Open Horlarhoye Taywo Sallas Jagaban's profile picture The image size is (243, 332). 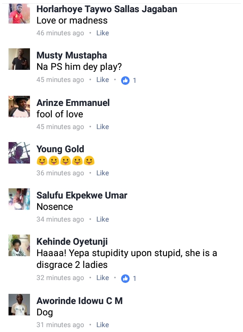(x=19, y=14)
